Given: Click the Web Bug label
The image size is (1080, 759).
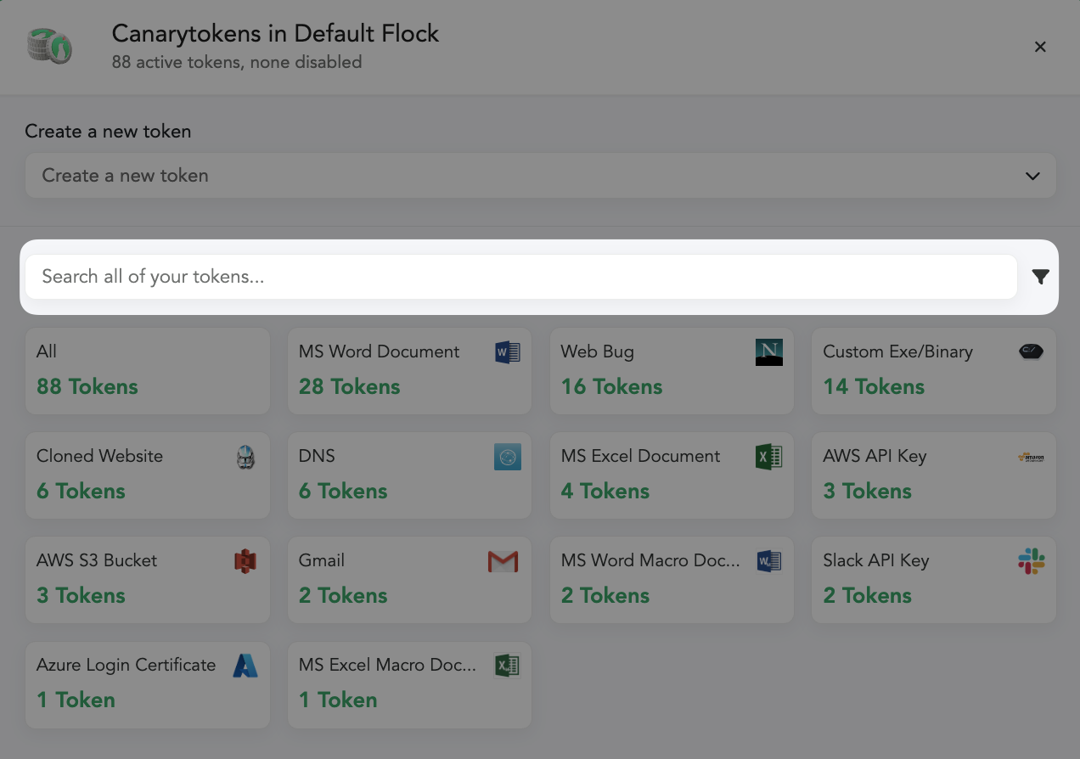Looking at the screenshot, I should pyautogui.click(x=597, y=351).
